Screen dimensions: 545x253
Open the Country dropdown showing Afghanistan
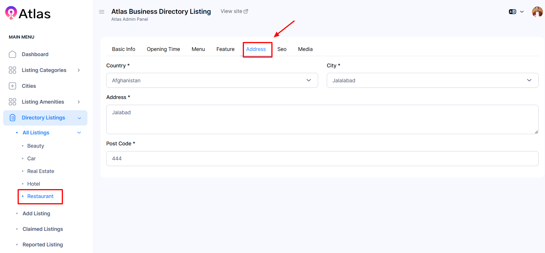click(212, 80)
